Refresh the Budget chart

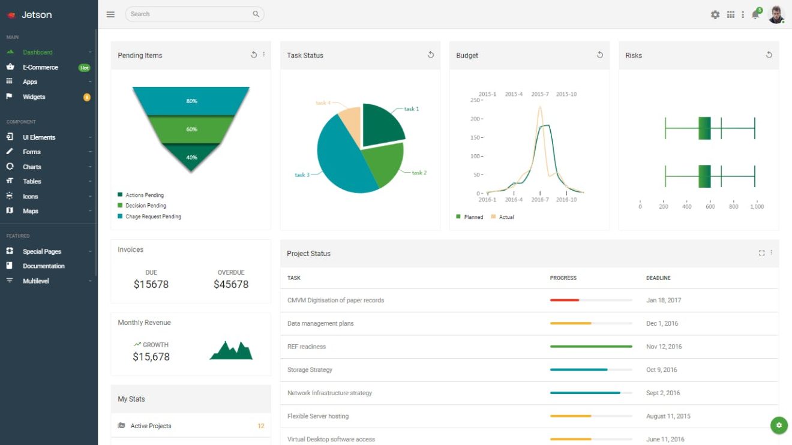[599, 54]
